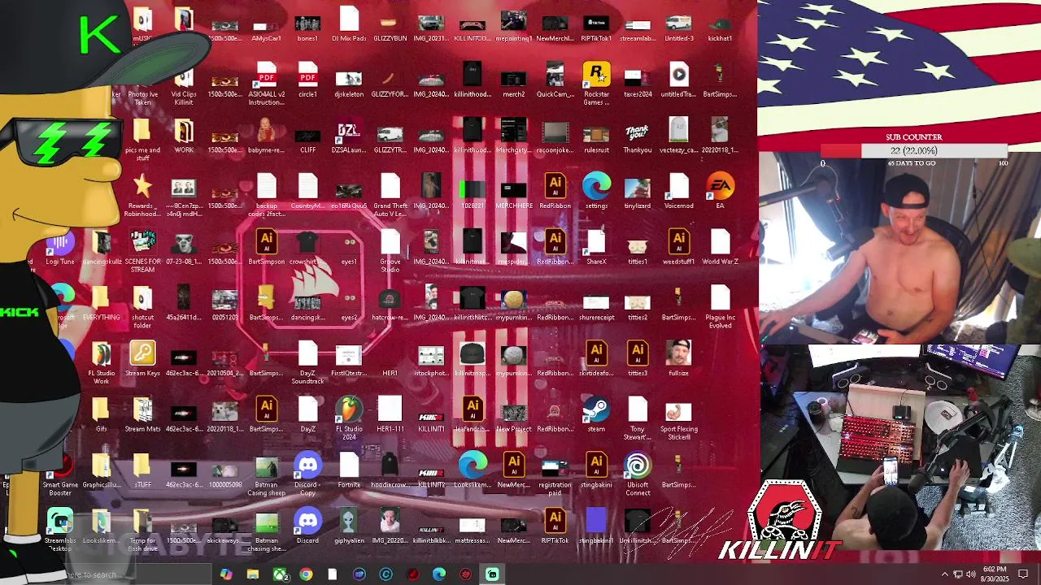Open the Xbox app in the taskbar
The width and height of the screenshot is (1041, 585).
tap(280, 574)
